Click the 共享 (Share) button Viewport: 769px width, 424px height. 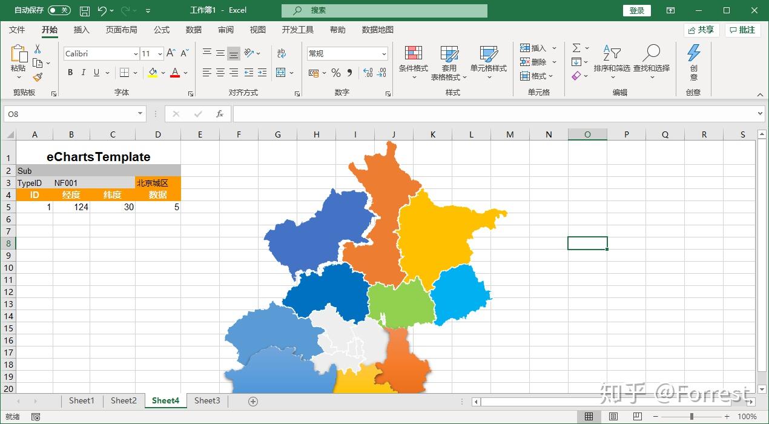pos(701,30)
